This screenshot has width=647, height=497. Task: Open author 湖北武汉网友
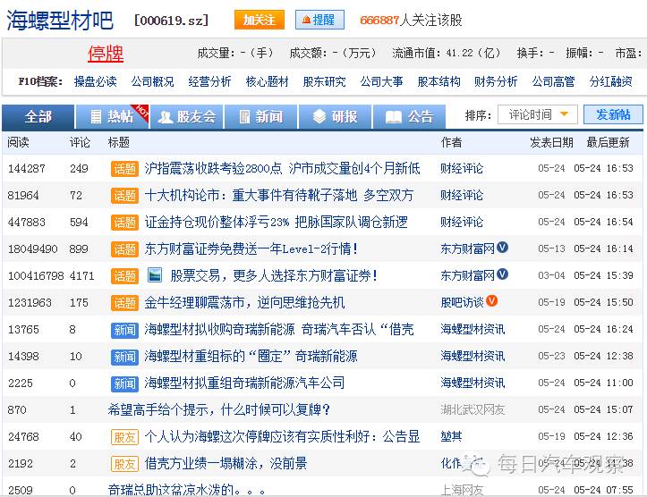click(x=472, y=409)
